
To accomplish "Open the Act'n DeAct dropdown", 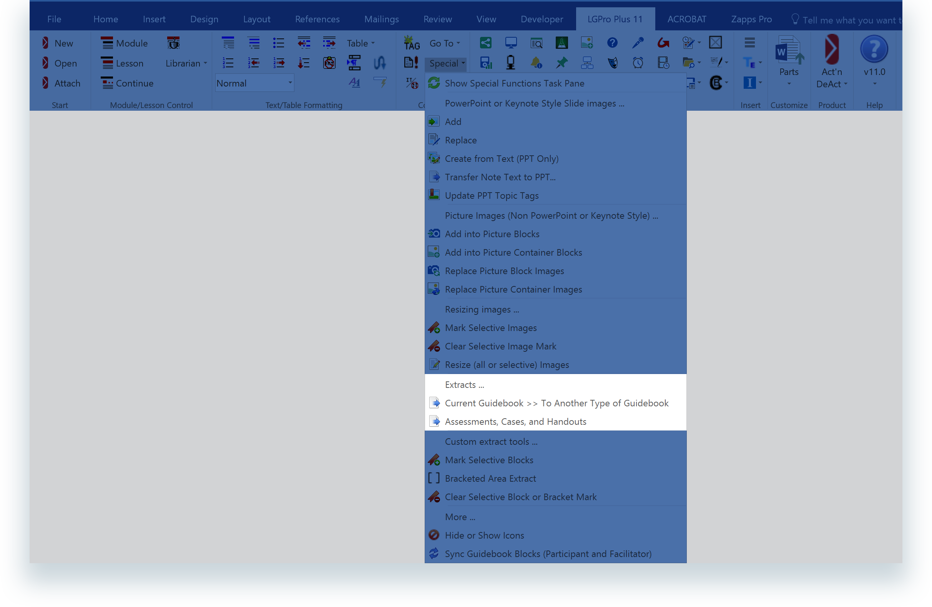I will pos(831,62).
